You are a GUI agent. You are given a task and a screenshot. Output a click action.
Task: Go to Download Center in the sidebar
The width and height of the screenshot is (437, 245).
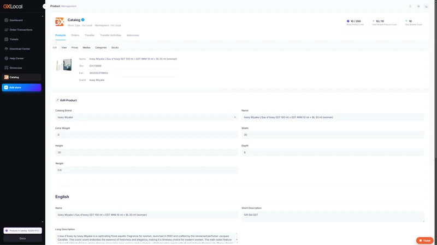(x=21, y=48)
